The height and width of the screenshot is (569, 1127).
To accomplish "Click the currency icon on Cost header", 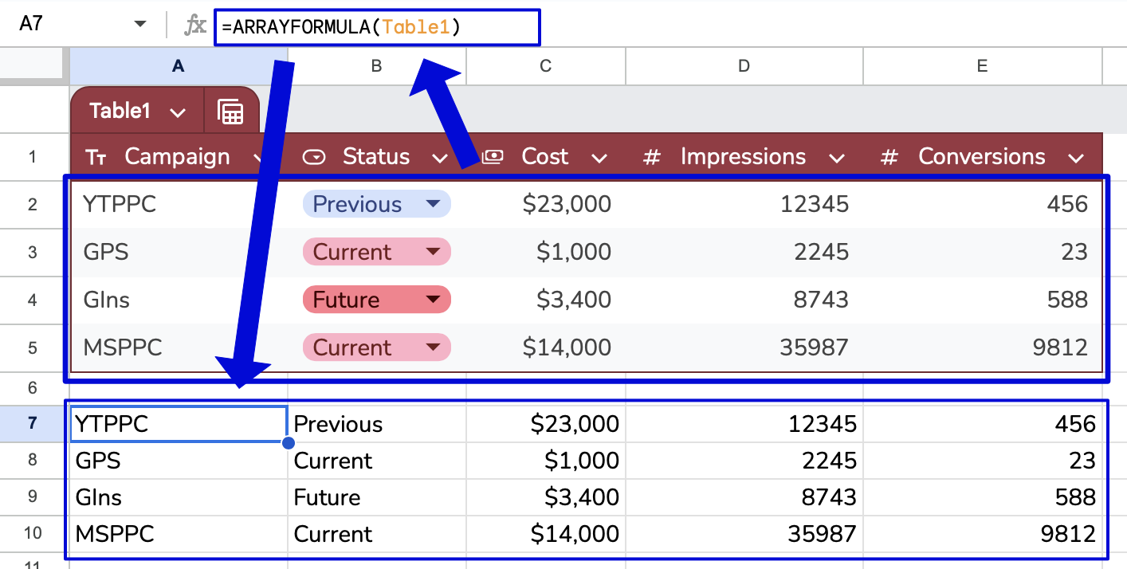I will pos(492,156).
